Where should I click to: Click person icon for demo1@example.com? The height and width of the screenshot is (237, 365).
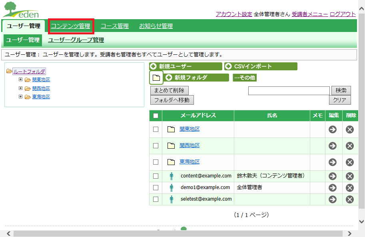click(172, 188)
